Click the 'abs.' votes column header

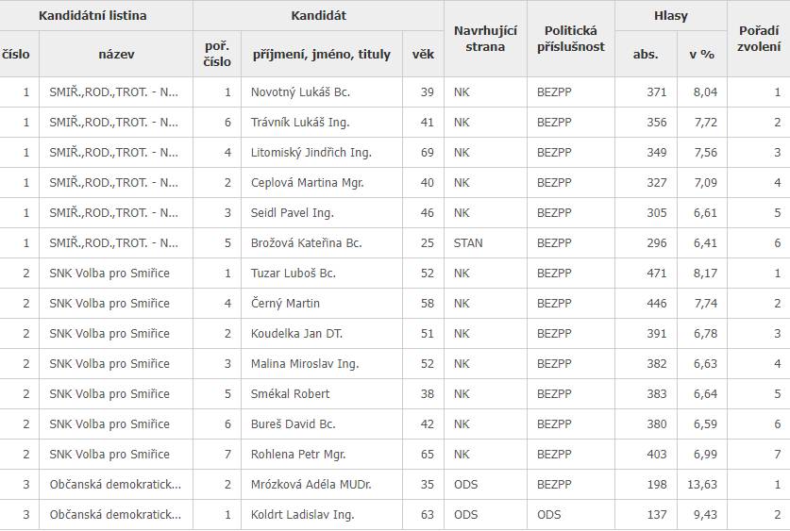coord(646,54)
